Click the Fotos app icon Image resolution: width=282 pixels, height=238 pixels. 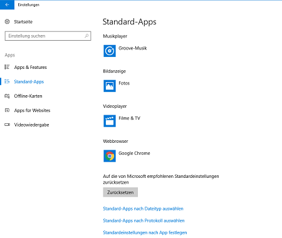(x=110, y=86)
